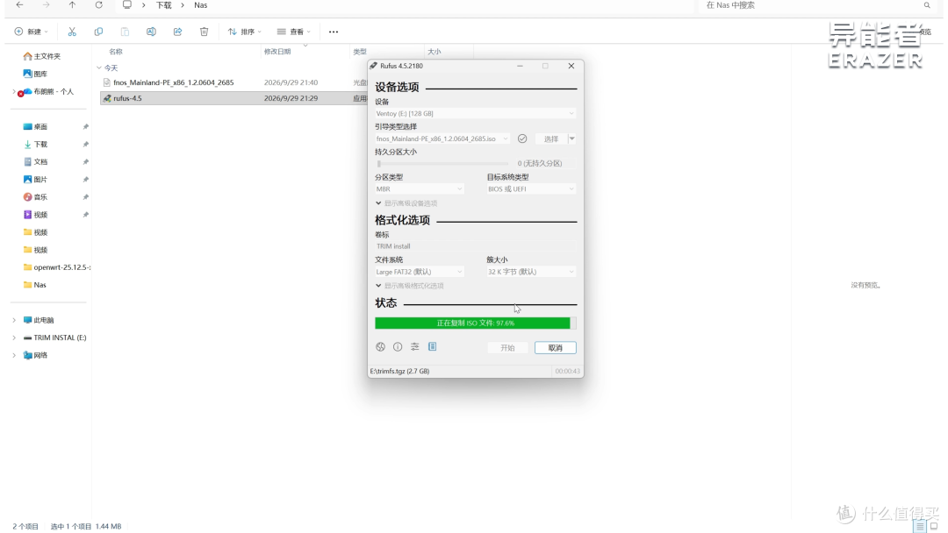Image resolution: width=948 pixels, height=533 pixels.
Task: Click the 持久分区大小 slider
Action: pos(442,164)
